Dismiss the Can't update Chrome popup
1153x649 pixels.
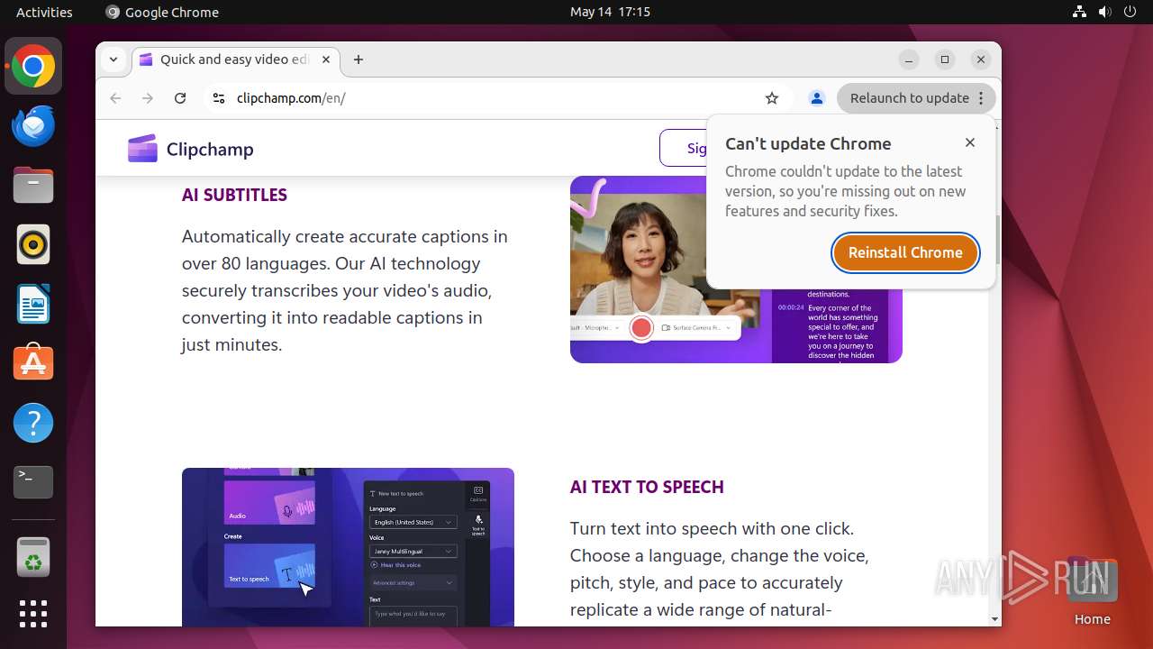pos(970,142)
